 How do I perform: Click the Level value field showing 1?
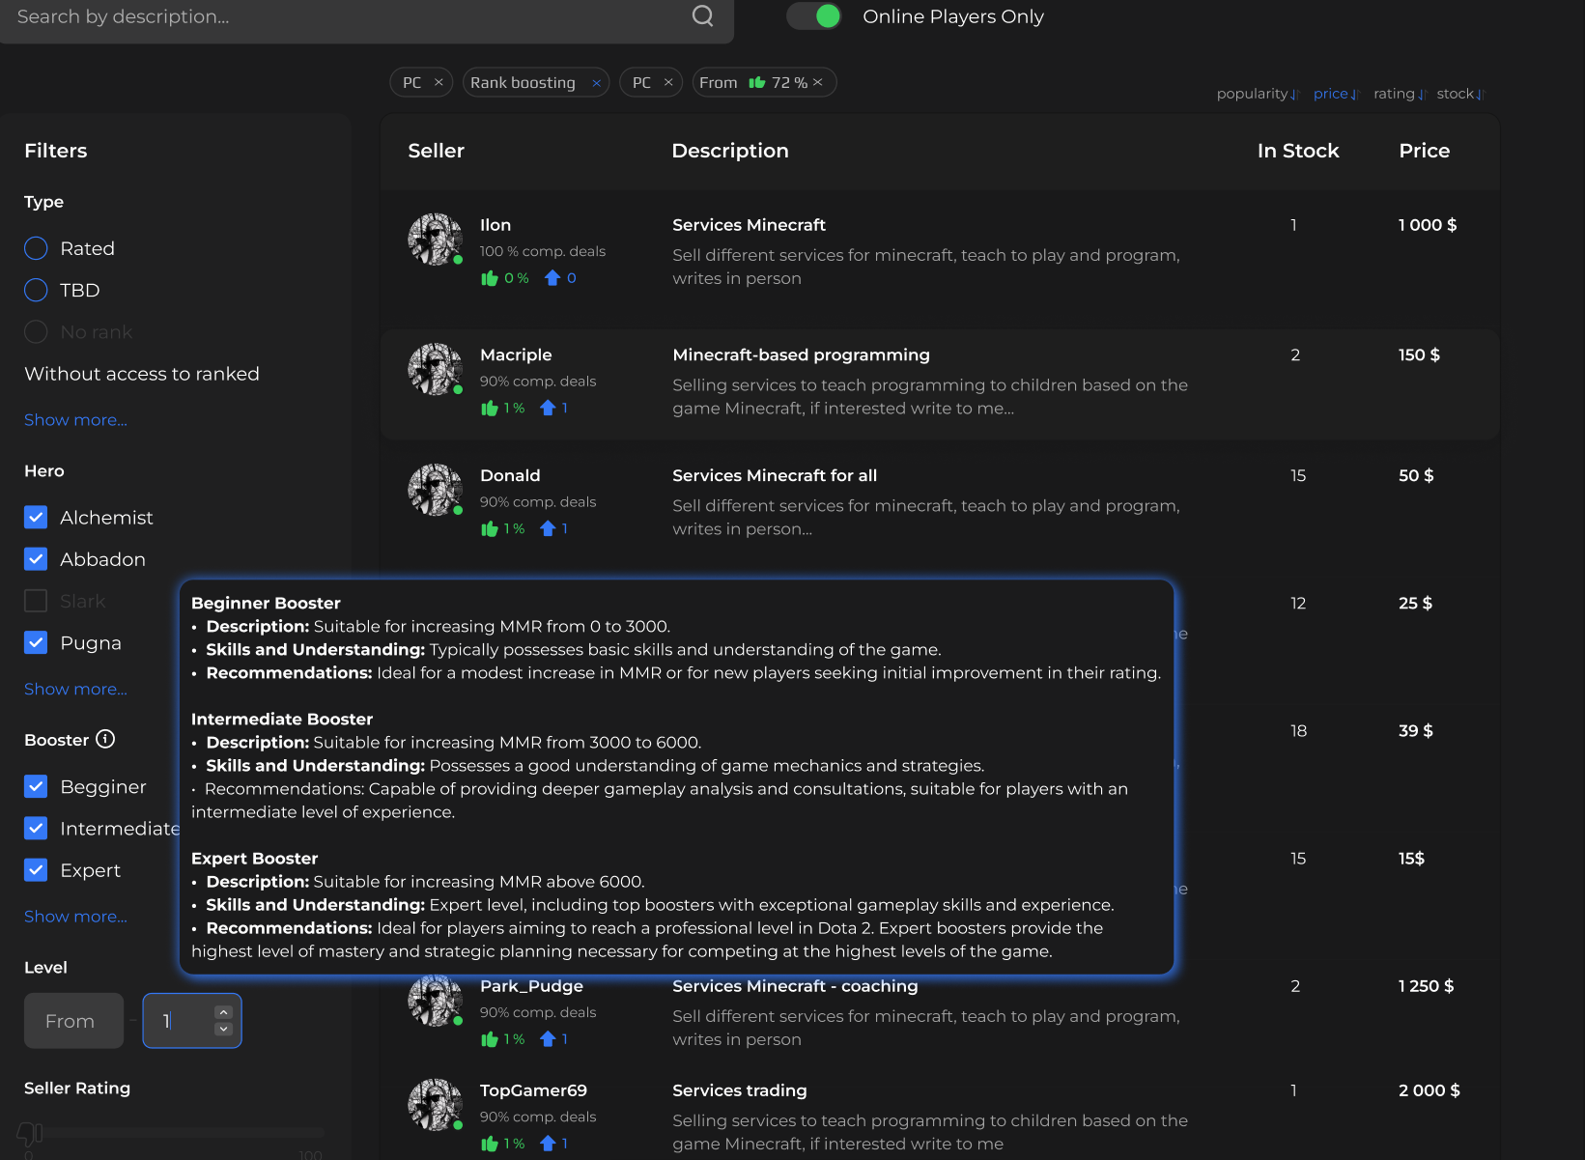point(192,1021)
